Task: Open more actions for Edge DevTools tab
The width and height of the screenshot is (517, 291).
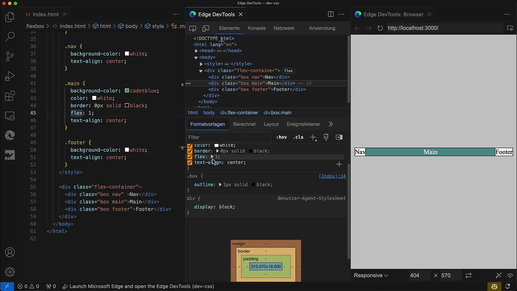Action: [341, 14]
